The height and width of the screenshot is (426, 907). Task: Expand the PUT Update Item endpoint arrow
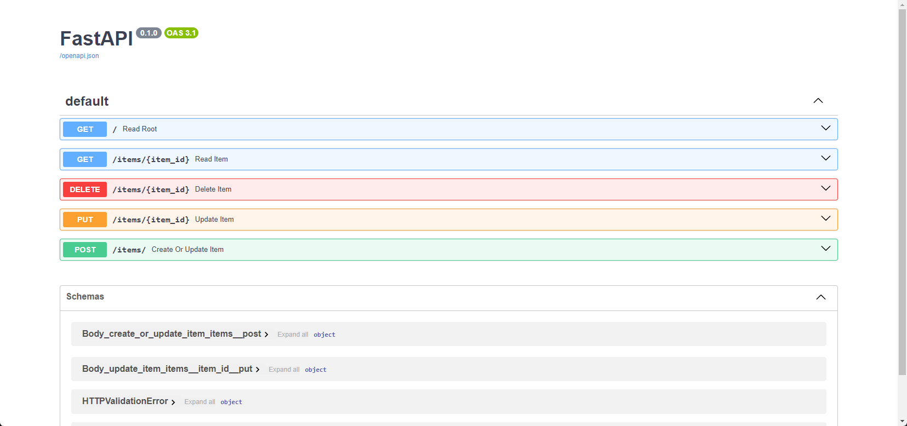coord(826,218)
